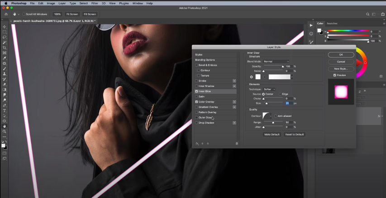386x198 pixels.
Task: Delete effect using trash icon in Layer Style
Action: click(x=237, y=143)
